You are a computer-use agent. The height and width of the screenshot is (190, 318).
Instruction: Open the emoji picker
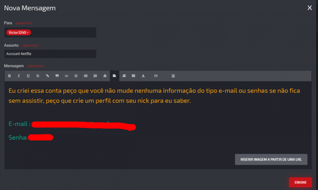[x=76, y=76]
